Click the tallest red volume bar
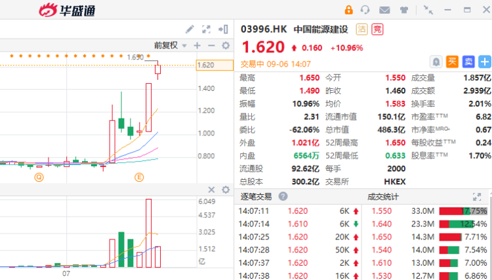The image size is (492, 280). point(149,233)
